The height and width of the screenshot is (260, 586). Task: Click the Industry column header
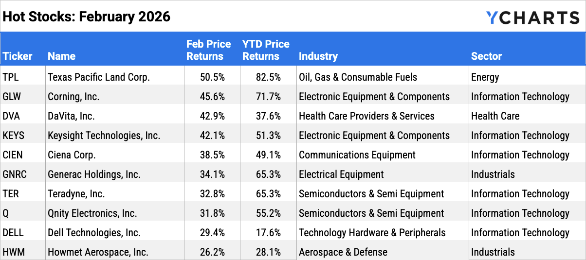318,56
